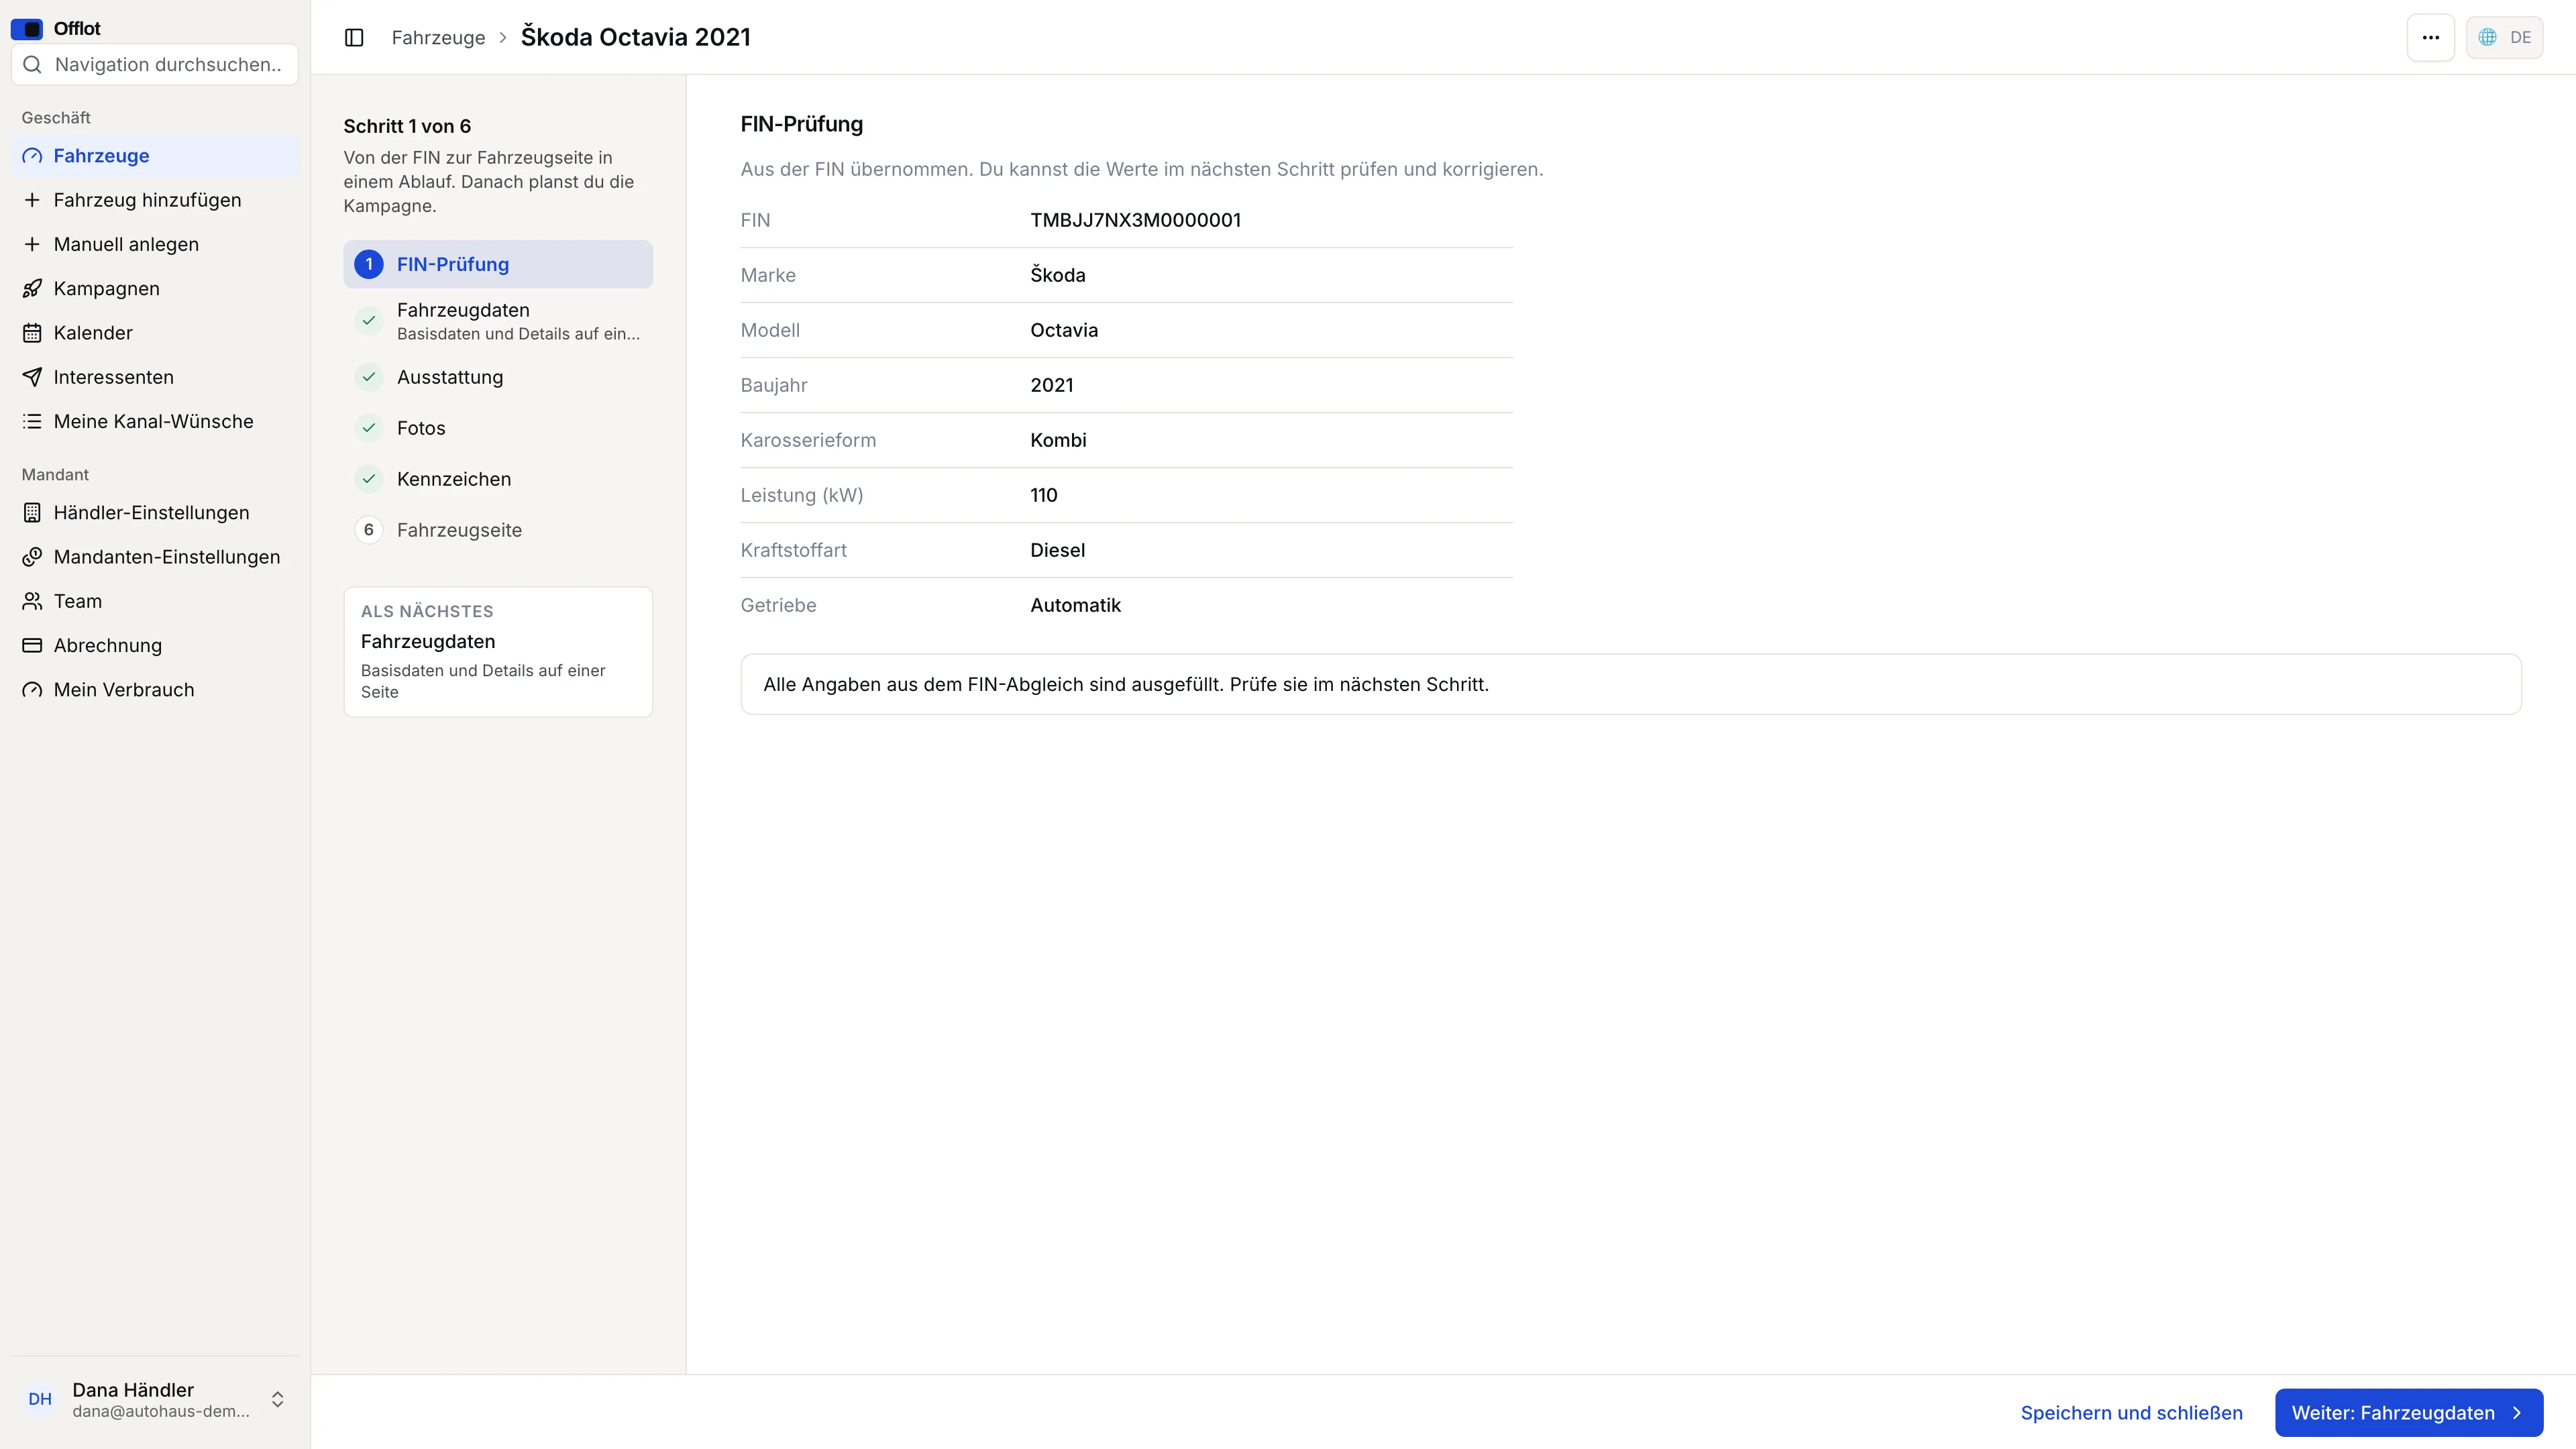Click the link icon for Mandanten-Einstellungen
The width and height of the screenshot is (2576, 1449).
[x=32, y=556]
